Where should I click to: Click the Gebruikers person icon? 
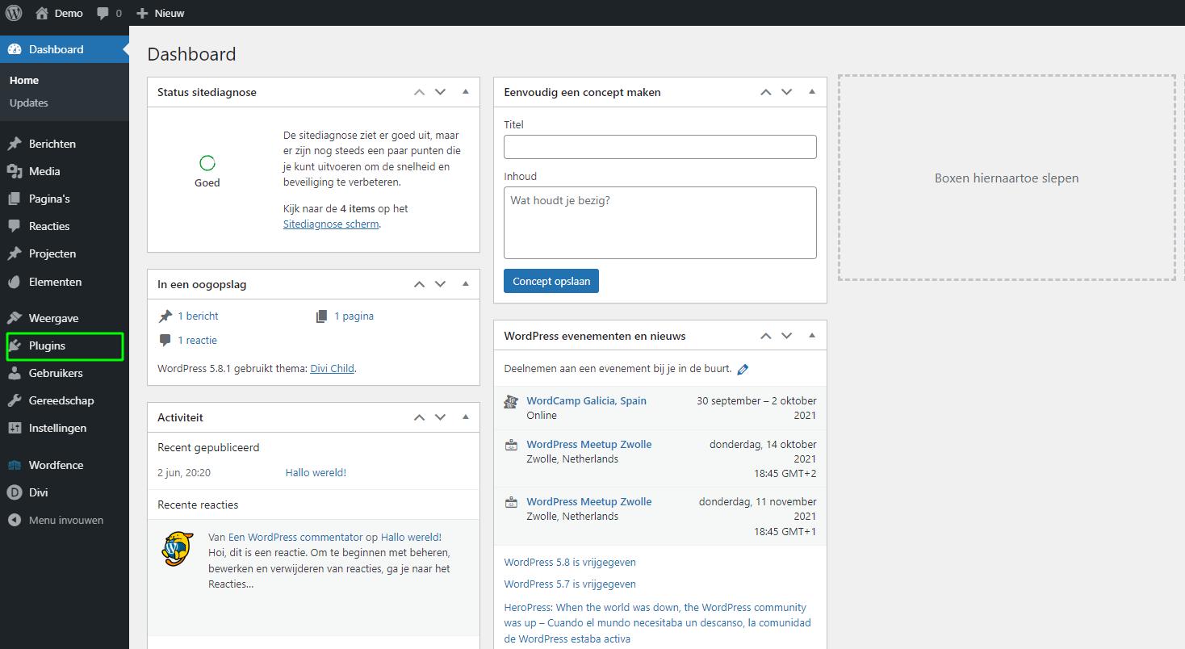coord(15,373)
